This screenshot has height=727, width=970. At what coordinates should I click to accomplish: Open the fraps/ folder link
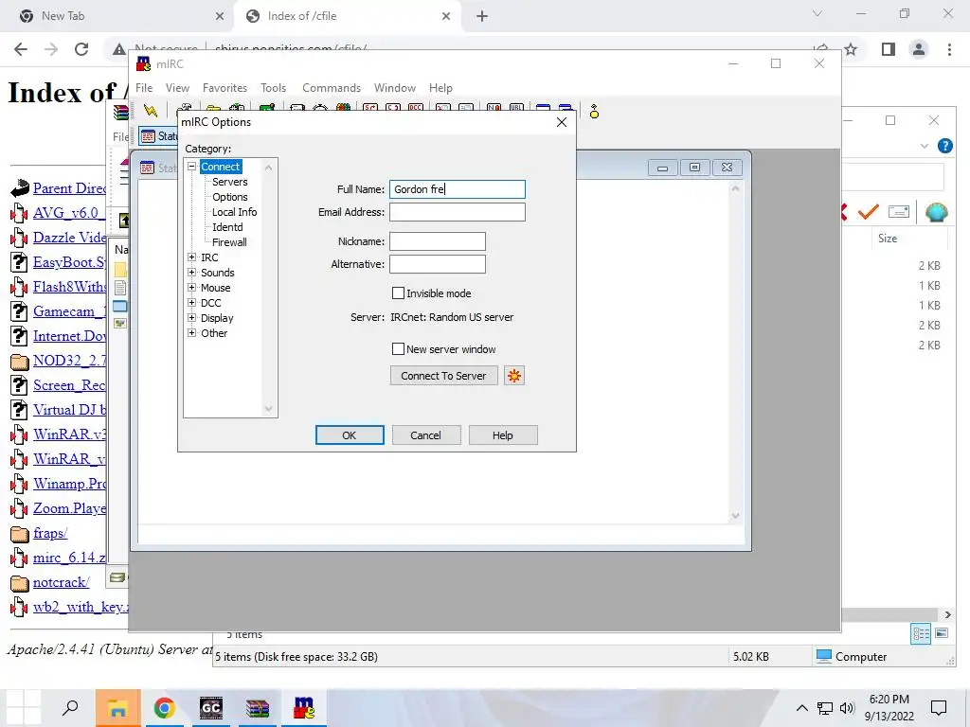[50, 533]
